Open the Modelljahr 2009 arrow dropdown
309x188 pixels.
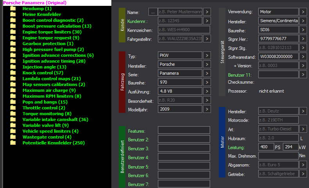(x=207, y=109)
